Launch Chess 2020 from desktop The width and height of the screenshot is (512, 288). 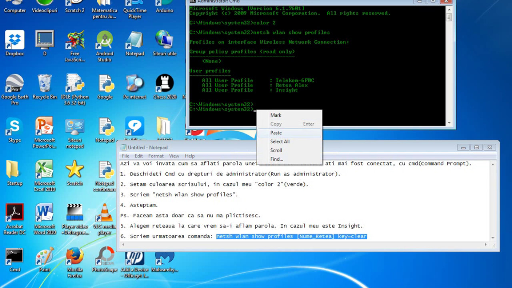[x=164, y=86]
